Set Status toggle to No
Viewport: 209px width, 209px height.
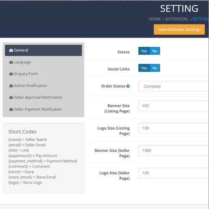pyautogui.click(x=155, y=51)
